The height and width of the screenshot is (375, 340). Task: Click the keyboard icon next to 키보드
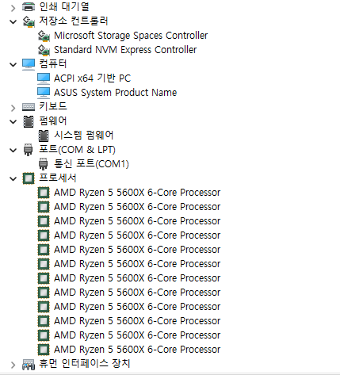tap(29, 107)
